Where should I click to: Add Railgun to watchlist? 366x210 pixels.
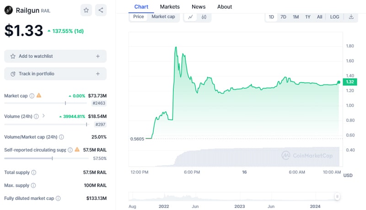click(x=55, y=56)
